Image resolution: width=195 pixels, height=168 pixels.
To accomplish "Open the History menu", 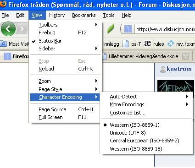I will [x=57, y=15].
